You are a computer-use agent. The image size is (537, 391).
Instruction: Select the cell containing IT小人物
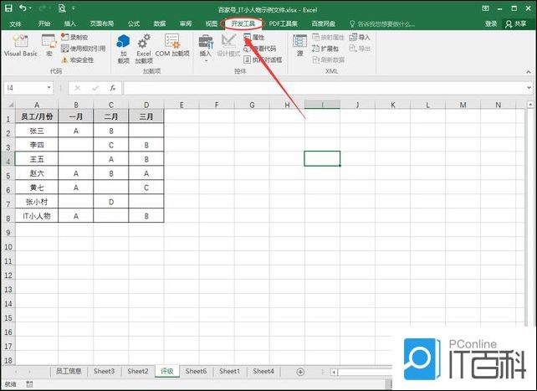[37, 216]
